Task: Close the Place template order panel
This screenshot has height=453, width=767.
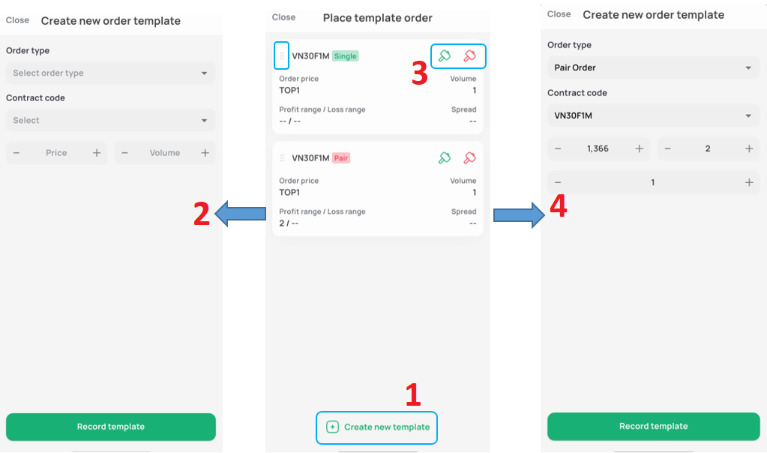Action: point(283,17)
